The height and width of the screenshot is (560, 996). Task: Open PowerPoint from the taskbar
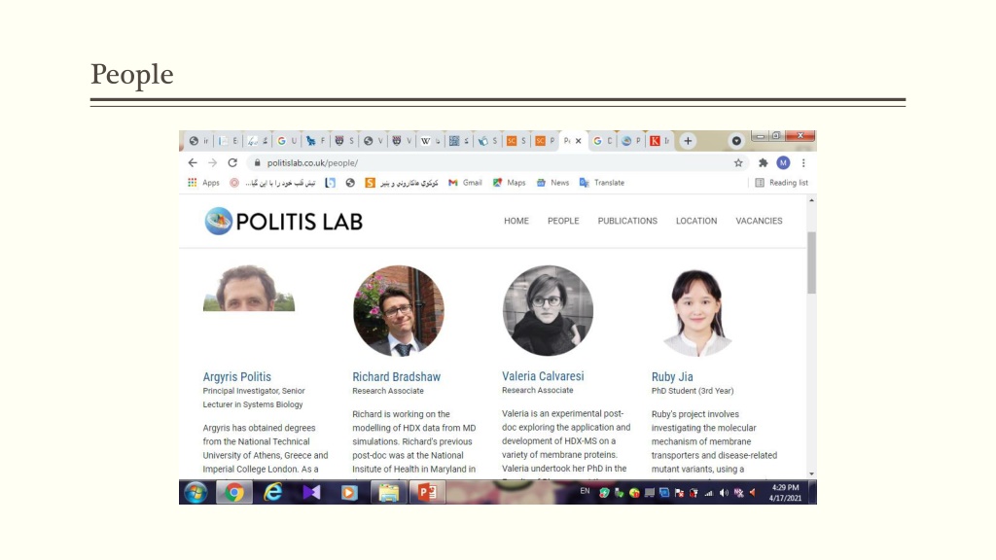click(428, 492)
